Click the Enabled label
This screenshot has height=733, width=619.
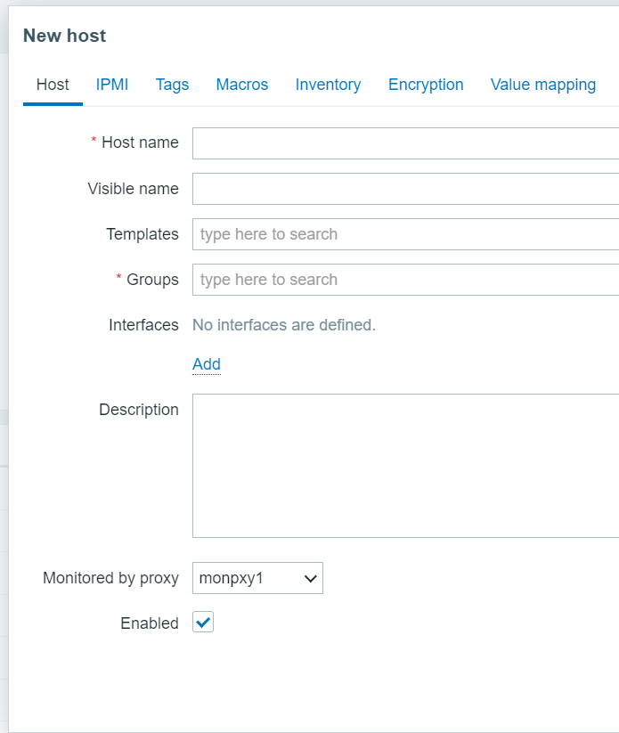click(x=150, y=623)
